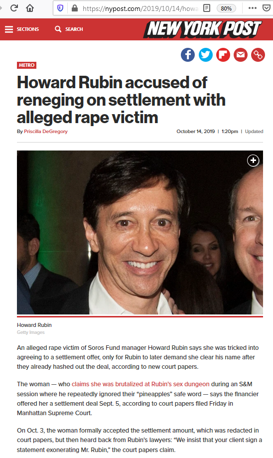Open page actions three-dot menu

(252, 8)
